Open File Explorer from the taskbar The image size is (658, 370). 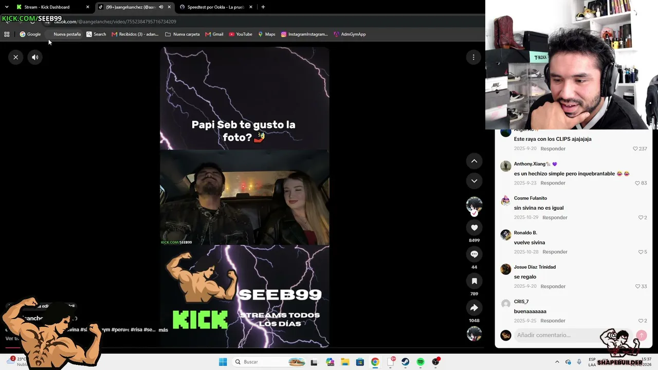(345, 362)
